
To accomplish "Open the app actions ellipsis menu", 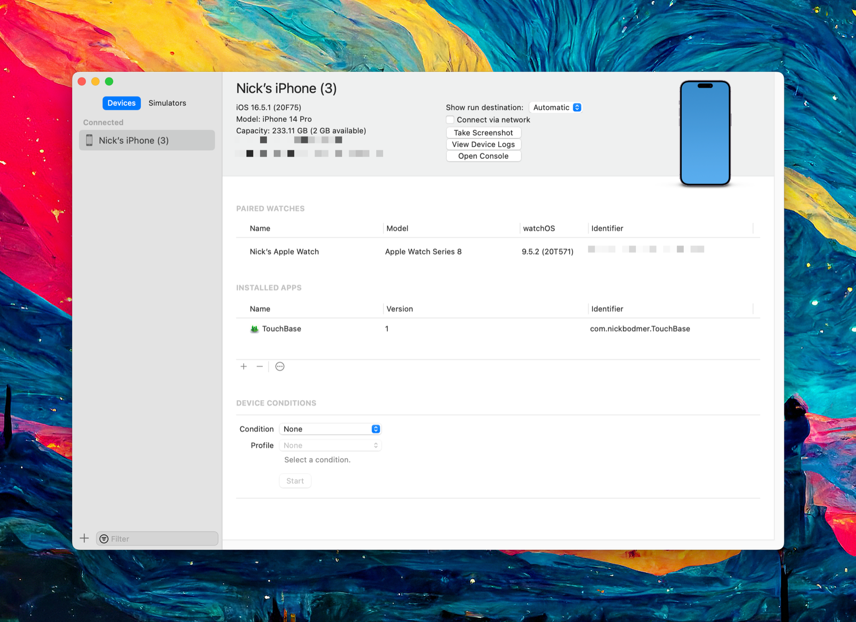I will (280, 366).
